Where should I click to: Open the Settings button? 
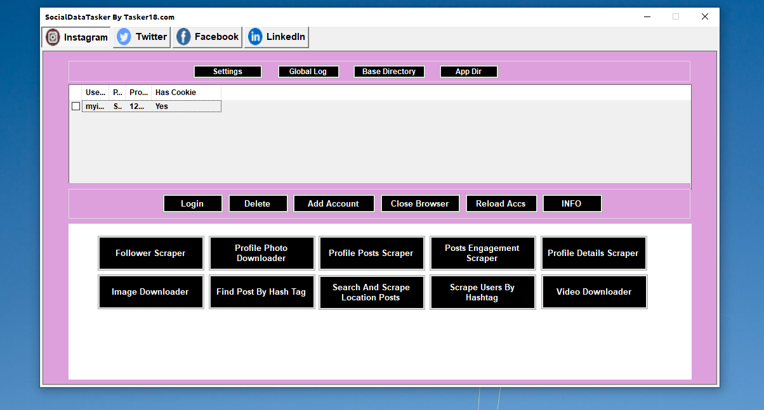228,72
